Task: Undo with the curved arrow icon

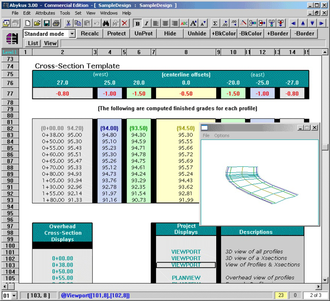Action: coord(97,23)
